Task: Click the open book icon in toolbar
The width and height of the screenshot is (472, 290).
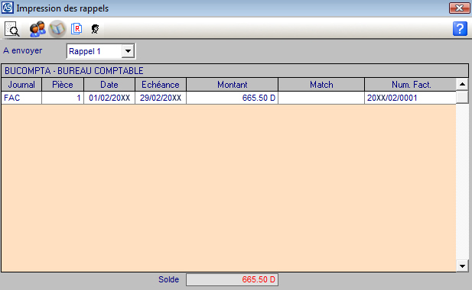Action: [x=57, y=29]
